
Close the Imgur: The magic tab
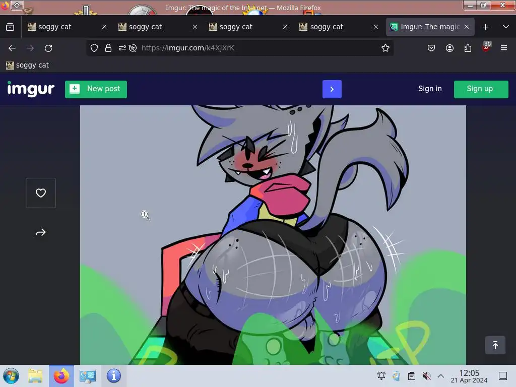467,27
